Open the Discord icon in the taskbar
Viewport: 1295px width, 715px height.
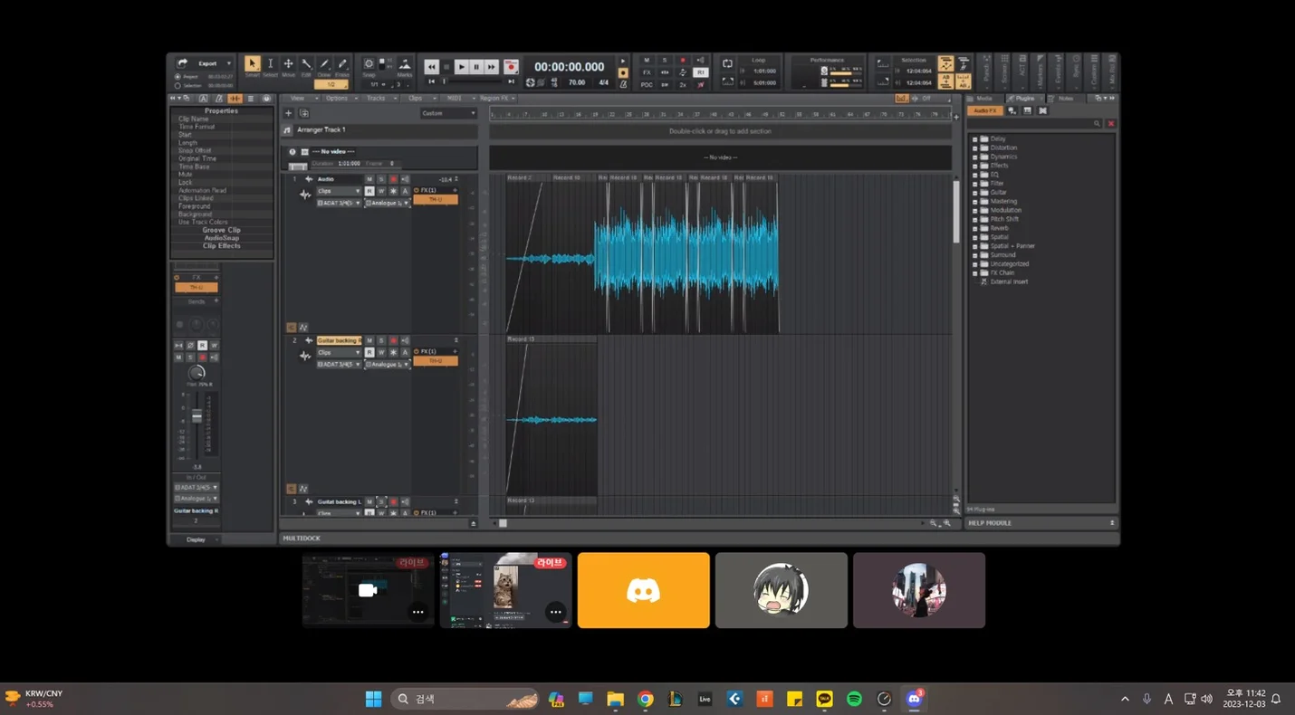point(914,699)
